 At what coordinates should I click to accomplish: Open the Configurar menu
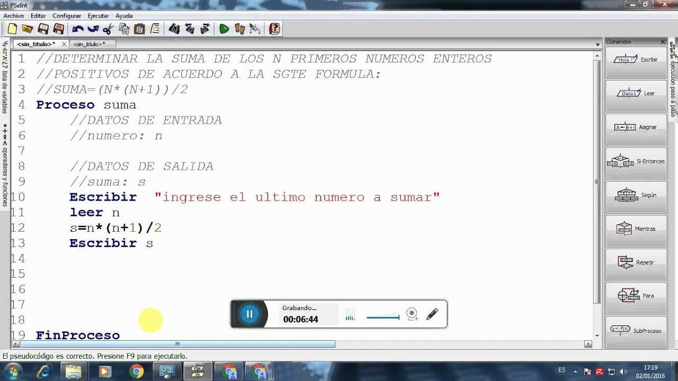[x=67, y=16]
